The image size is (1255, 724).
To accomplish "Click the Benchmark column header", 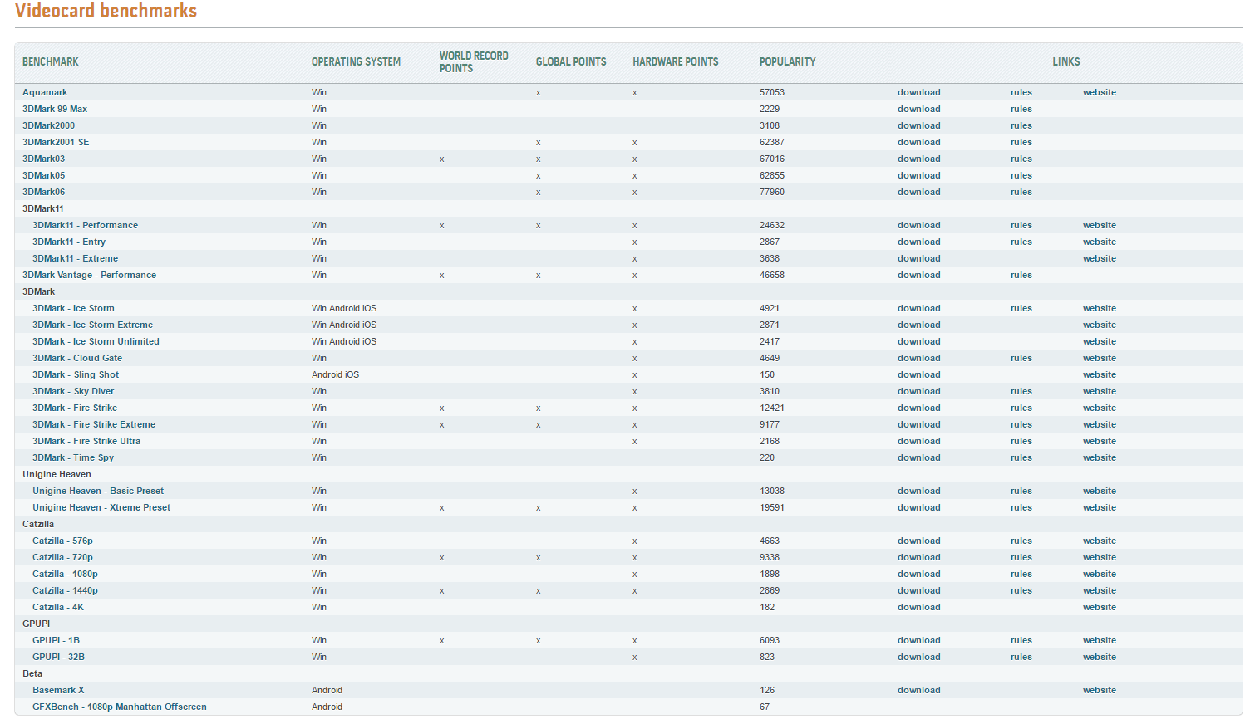I will pyautogui.click(x=50, y=61).
